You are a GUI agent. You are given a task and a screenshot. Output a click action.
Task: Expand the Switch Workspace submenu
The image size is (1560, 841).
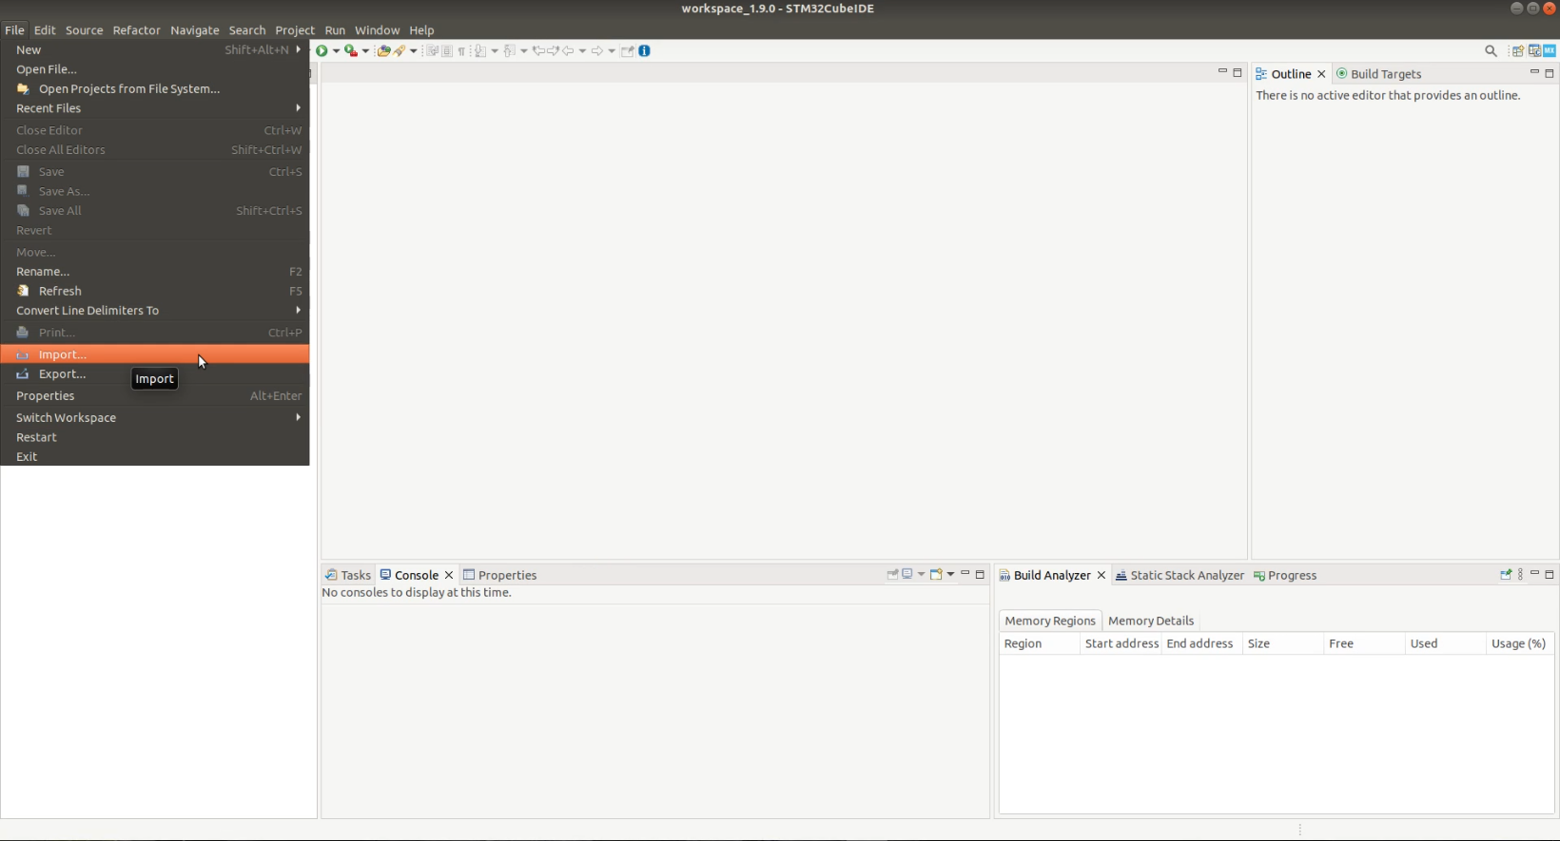[155, 418]
